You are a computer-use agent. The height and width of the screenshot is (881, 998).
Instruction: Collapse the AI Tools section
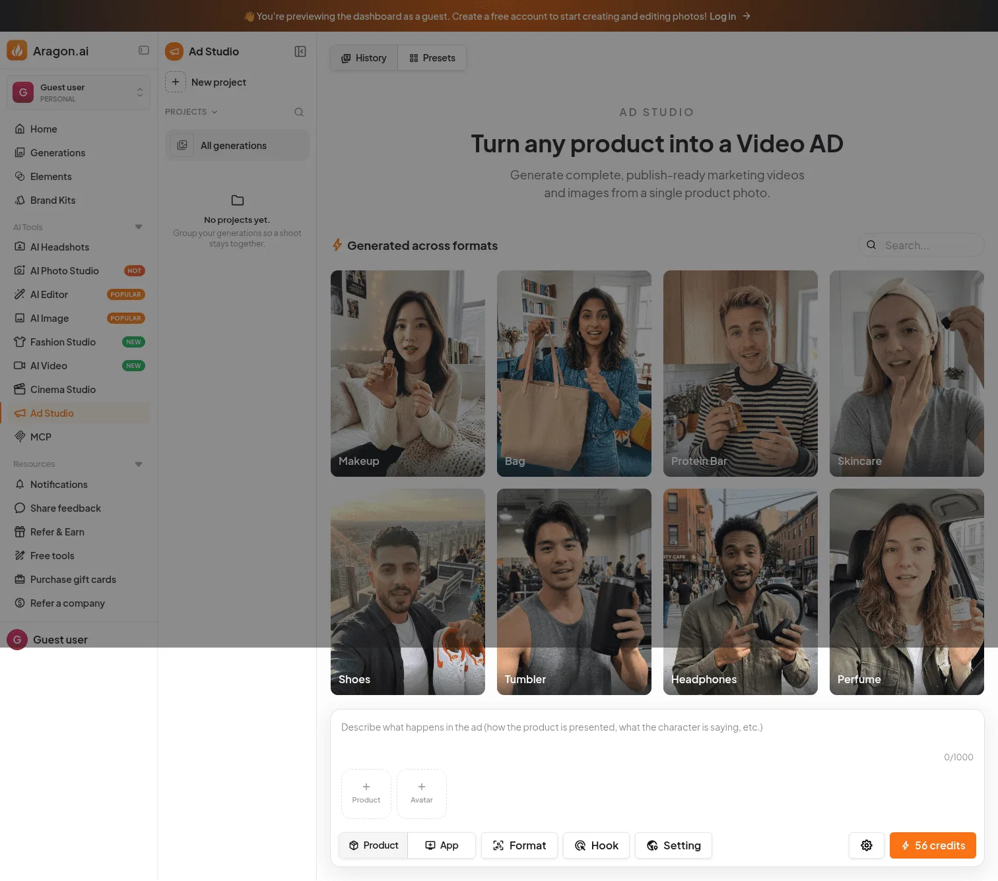pyautogui.click(x=139, y=228)
